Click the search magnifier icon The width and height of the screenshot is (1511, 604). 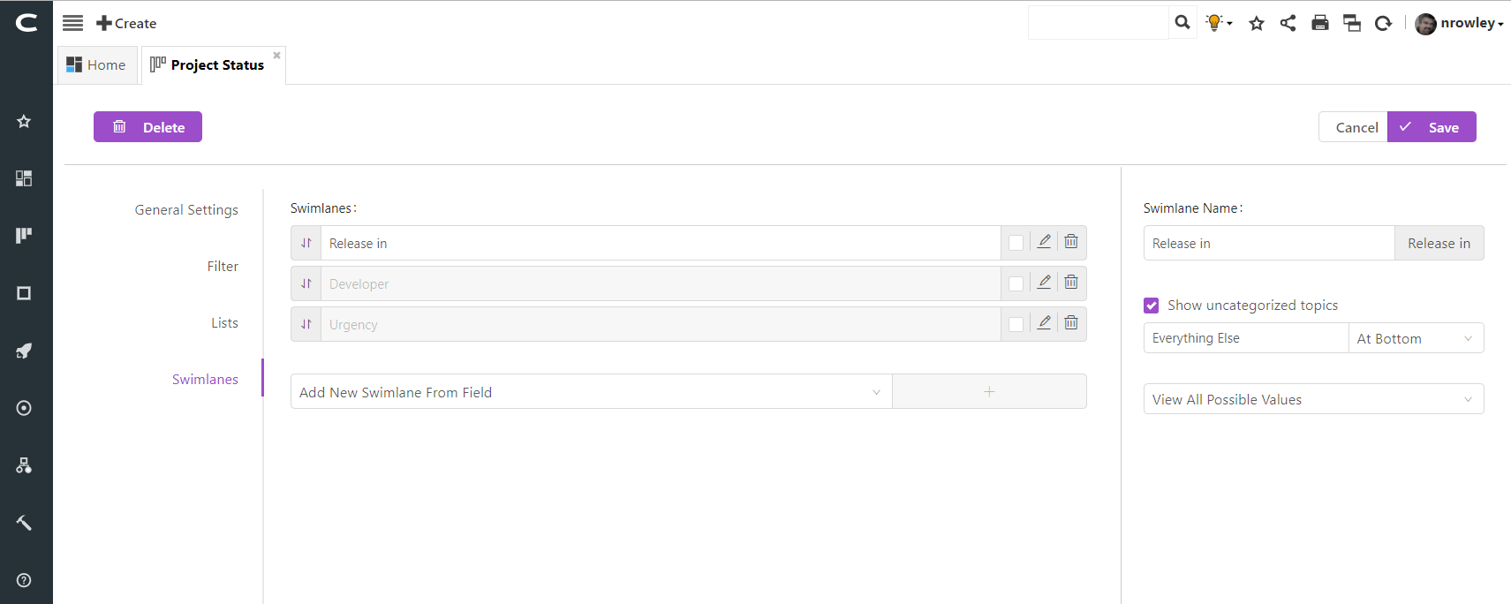coord(1182,23)
